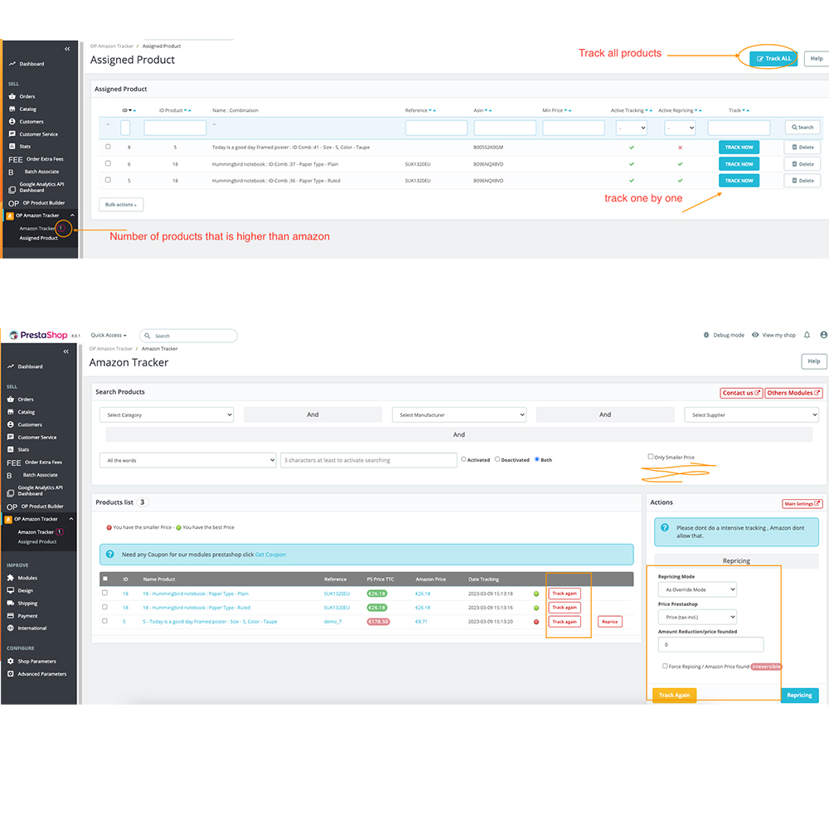
Task: Select the Both radio button
Action: 537,459
